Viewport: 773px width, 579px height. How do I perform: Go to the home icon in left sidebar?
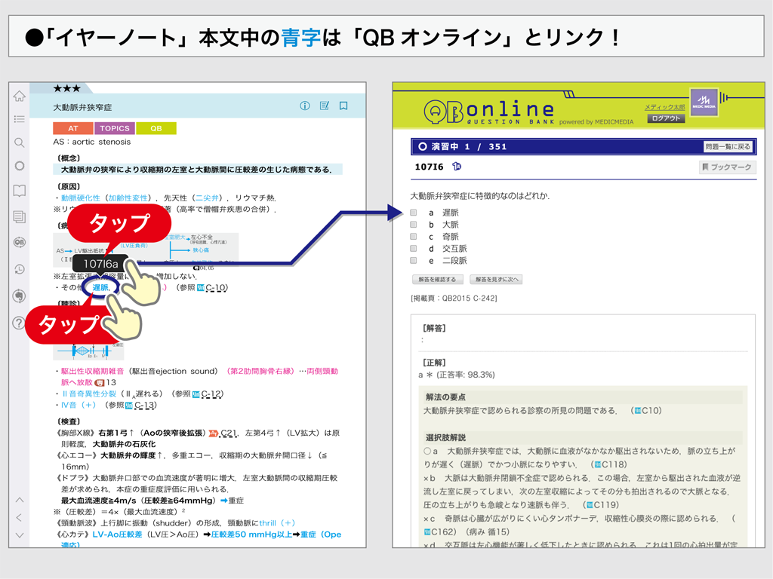pos(19,96)
